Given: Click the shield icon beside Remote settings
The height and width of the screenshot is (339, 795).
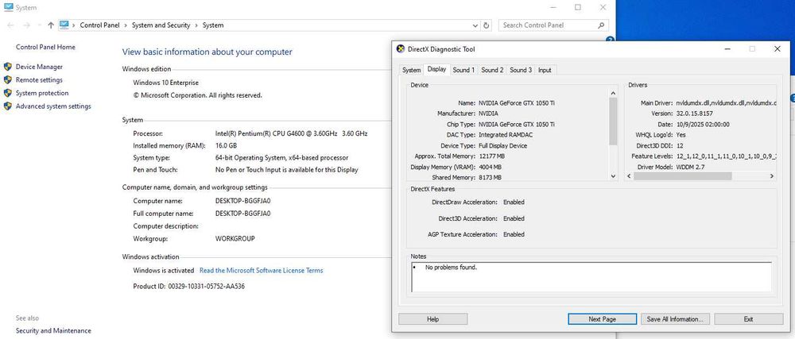Looking at the screenshot, I should tap(8, 80).
